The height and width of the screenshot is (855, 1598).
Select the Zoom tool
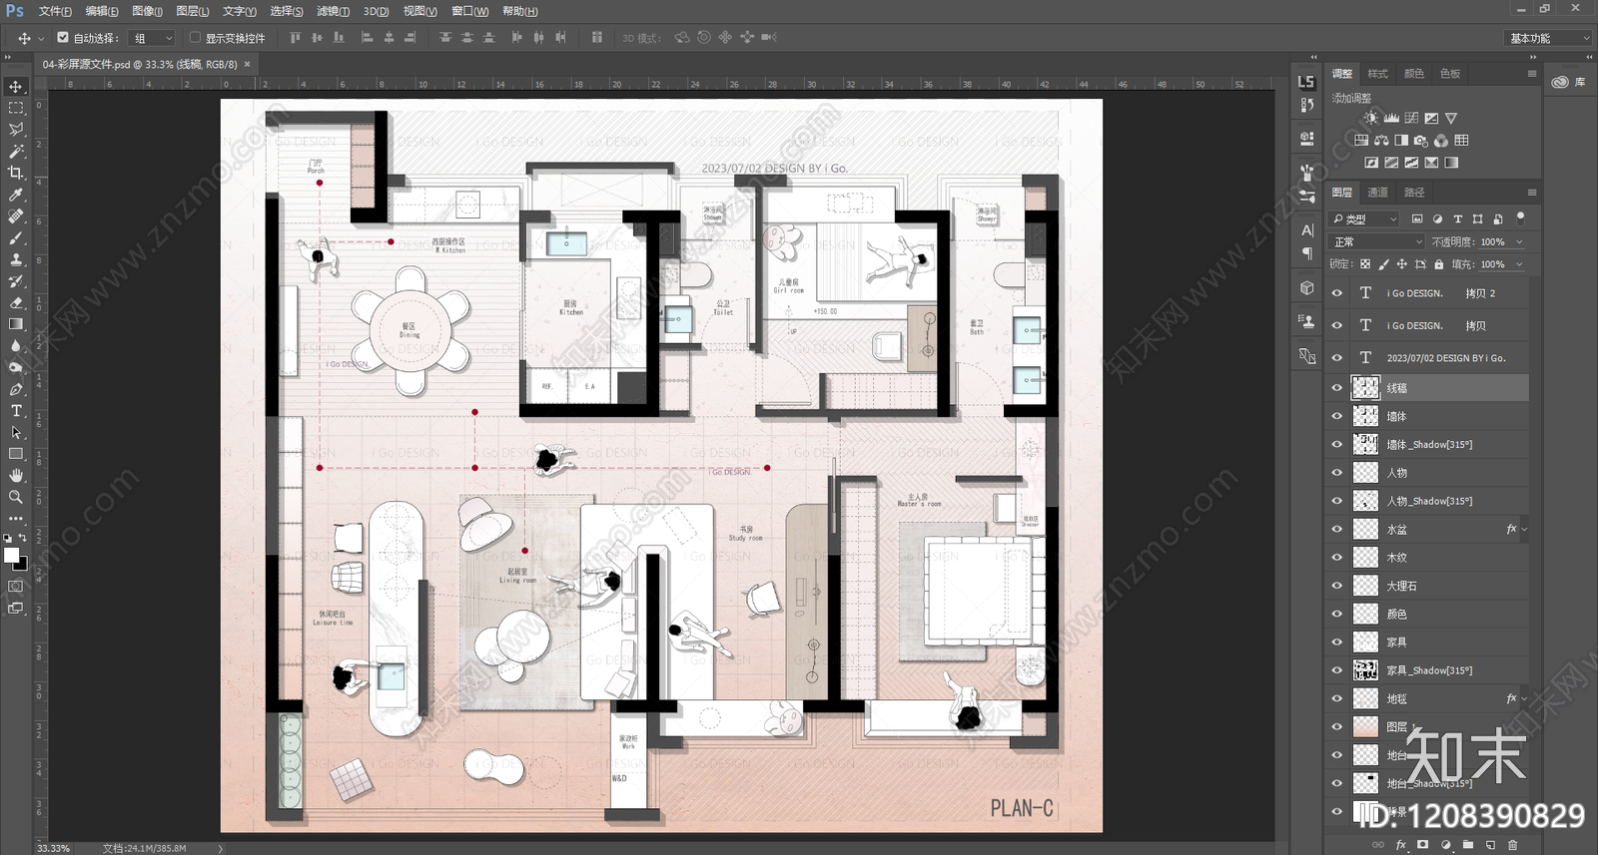pyautogui.click(x=16, y=497)
